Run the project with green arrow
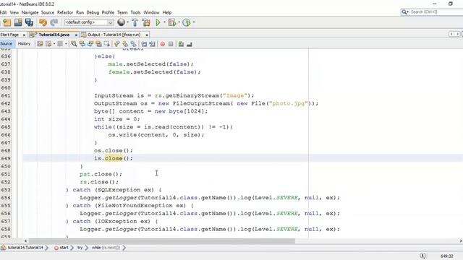Viewport: 463px width, 260px height. pos(158,22)
